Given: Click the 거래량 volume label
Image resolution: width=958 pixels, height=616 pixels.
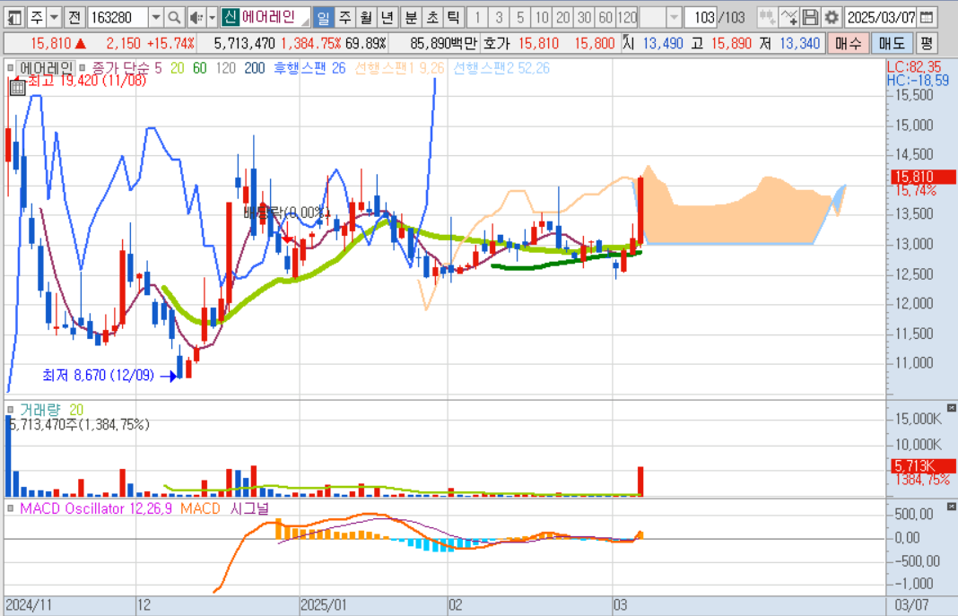Looking at the screenshot, I should pos(39,410).
